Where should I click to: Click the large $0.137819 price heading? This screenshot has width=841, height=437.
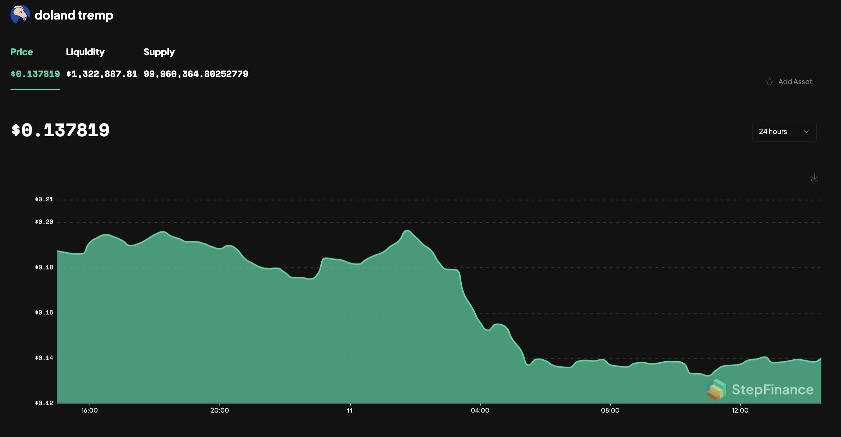[x=60, y=130]
